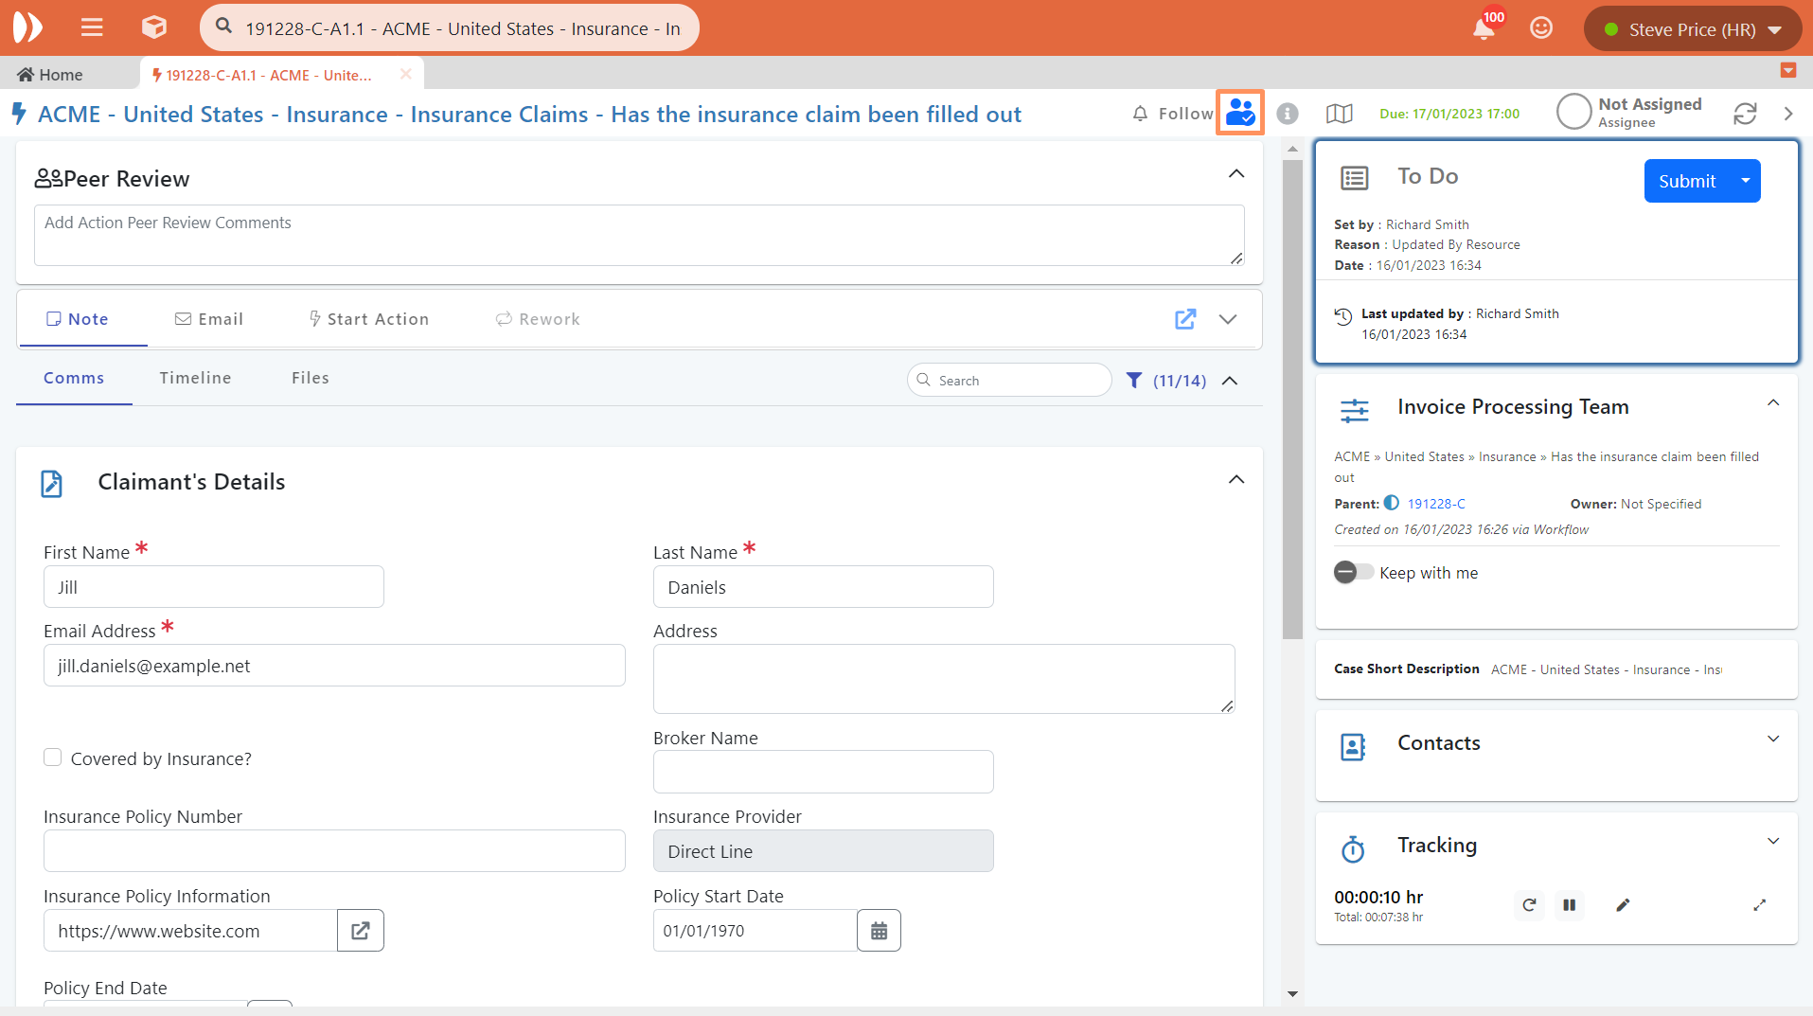Viewport: 1813px width, 1016px height.
Task: Click the Peer Review comments text area
Action: coord(639,235)
